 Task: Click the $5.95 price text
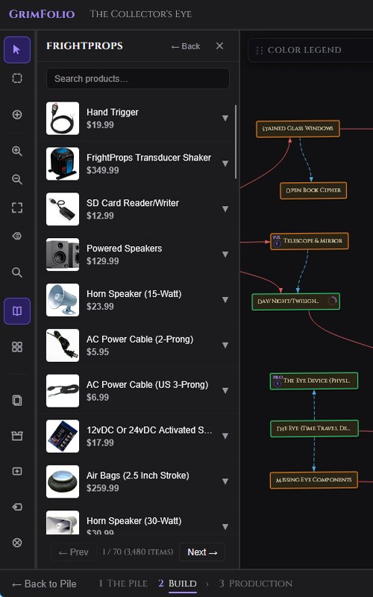click(x=98, y=351)
